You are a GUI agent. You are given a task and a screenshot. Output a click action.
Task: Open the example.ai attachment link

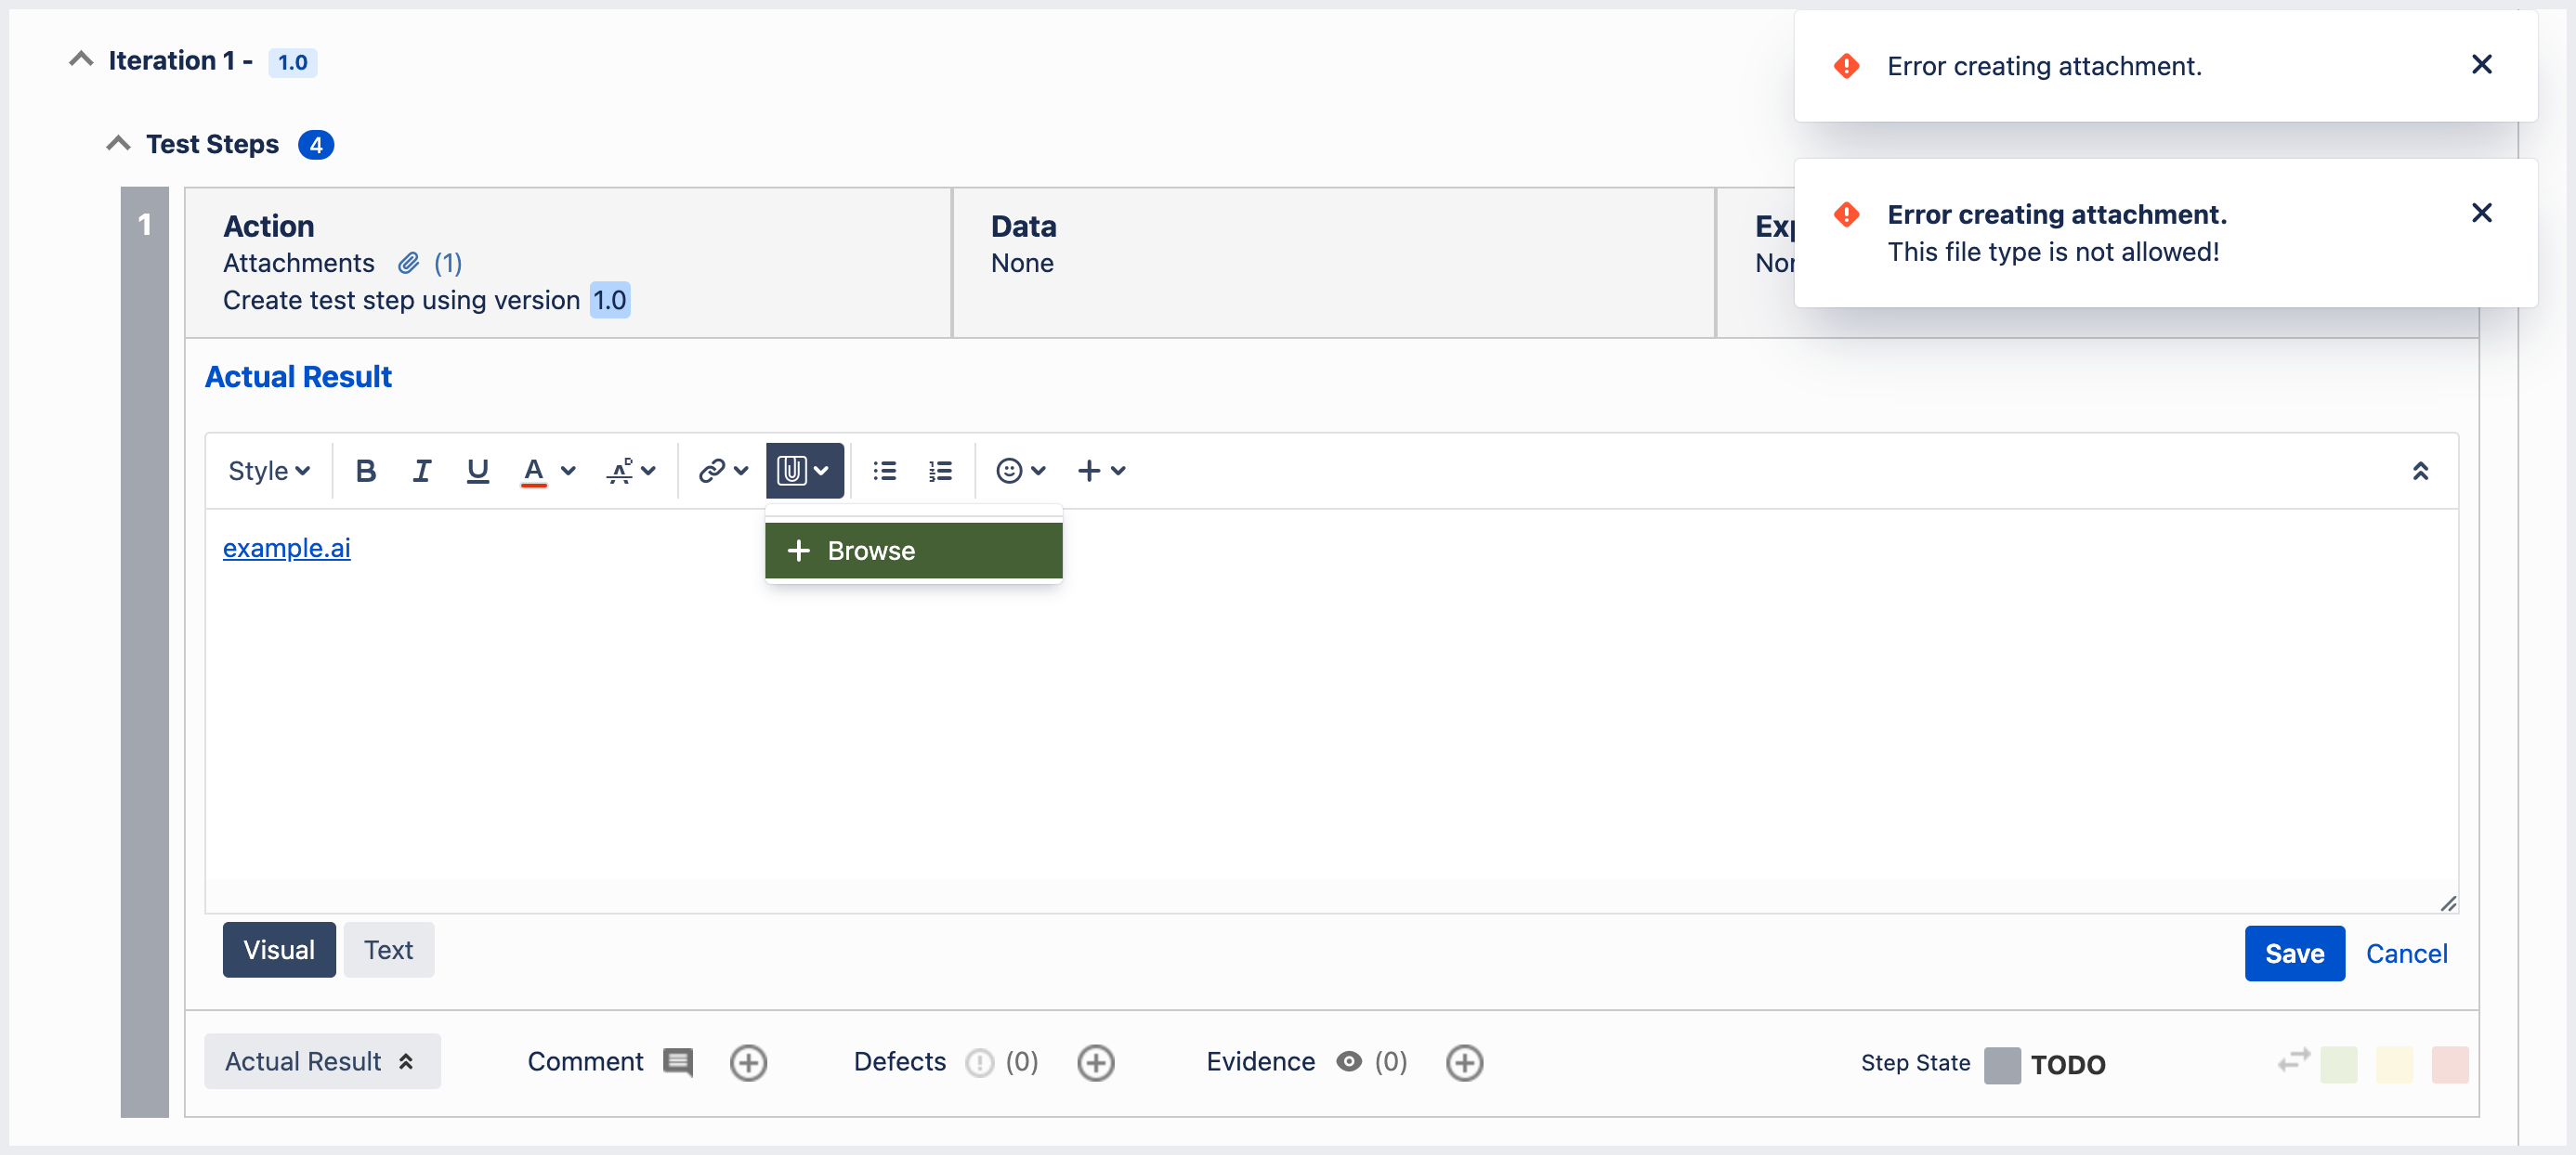pos(286,549)
